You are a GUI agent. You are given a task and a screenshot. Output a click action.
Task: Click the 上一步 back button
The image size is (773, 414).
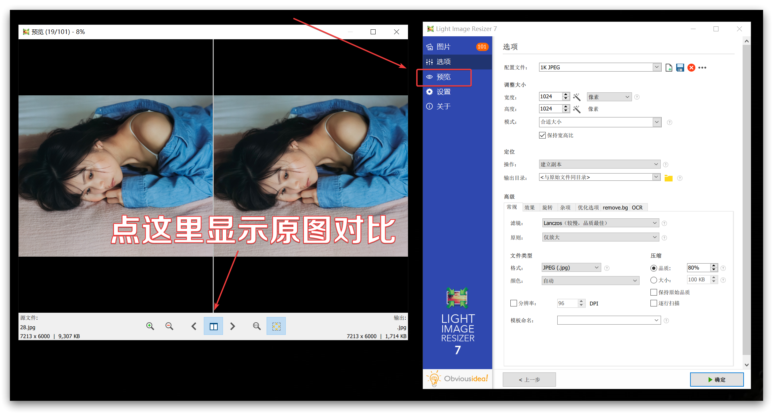(529, 380)
